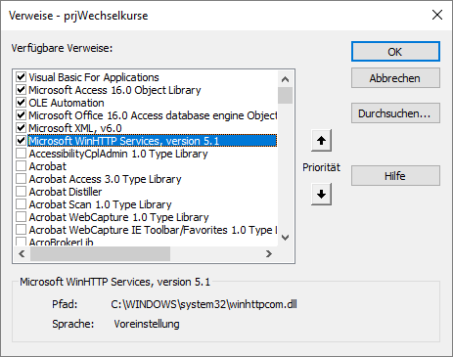This screenshot has width=453, height=357.
Task: Open the Durchsuchen... file browser
Action: (x=395, y=113)
